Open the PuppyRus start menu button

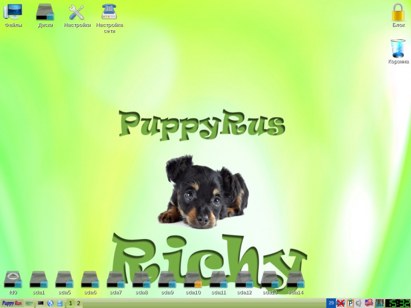coord(12,303)
